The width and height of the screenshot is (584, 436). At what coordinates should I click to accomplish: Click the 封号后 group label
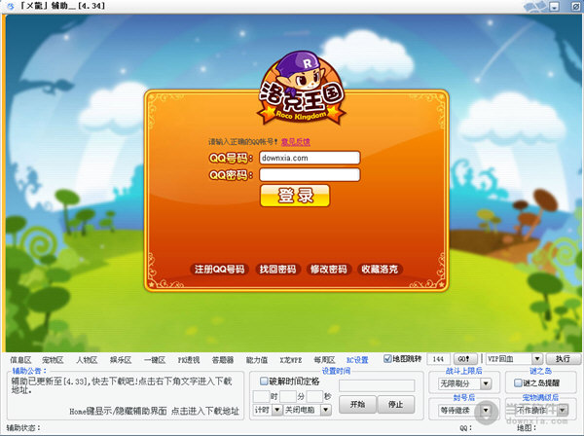tap(463, 398)
